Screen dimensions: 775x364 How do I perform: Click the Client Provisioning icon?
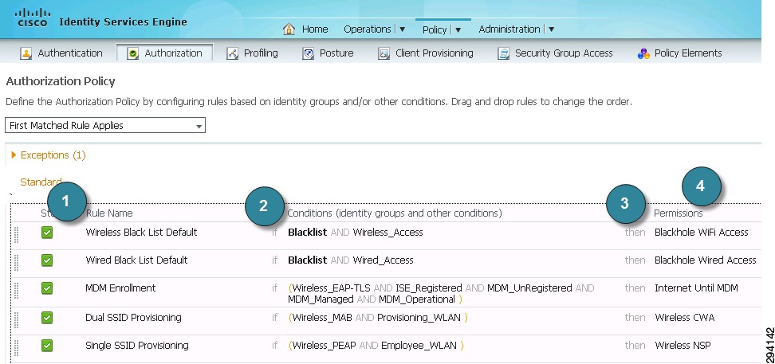coord(384,53)
